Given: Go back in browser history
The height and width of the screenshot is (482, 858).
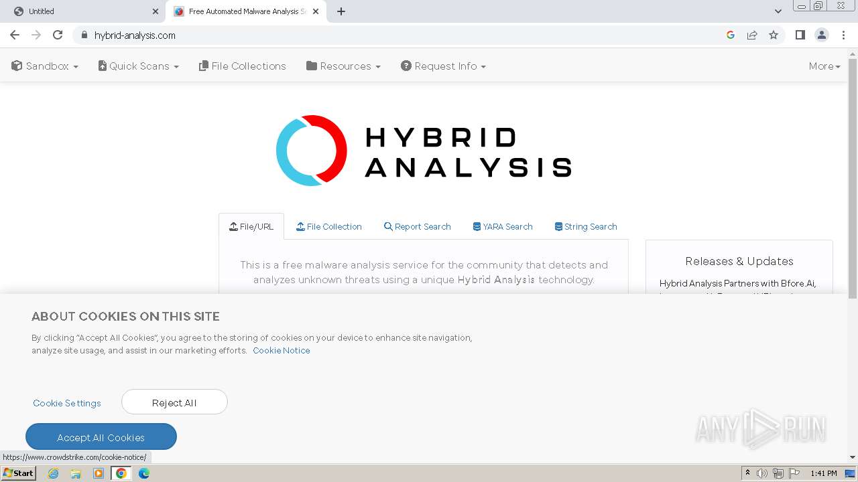Looking at the screenshot, I should [15, 35].
